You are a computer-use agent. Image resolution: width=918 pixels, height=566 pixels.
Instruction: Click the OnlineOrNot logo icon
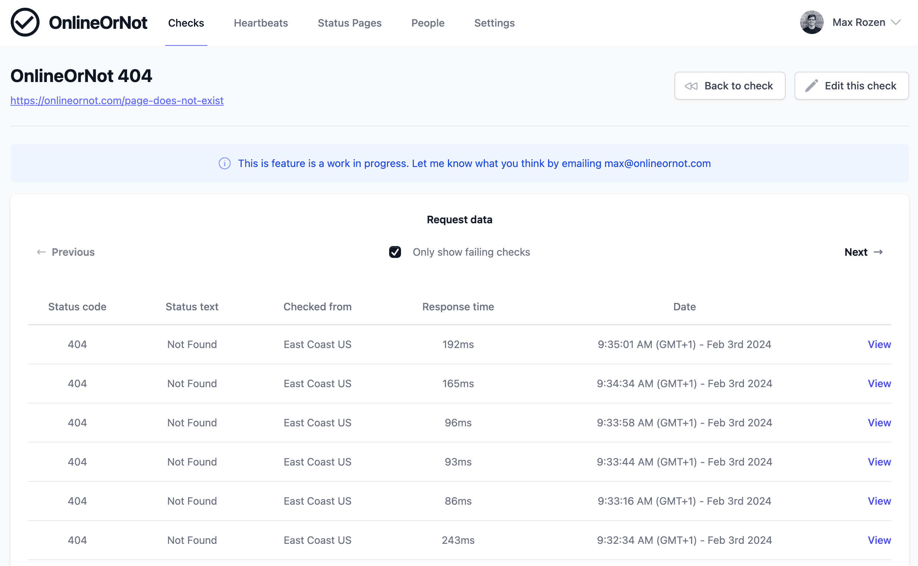click(x=25, y=22)
